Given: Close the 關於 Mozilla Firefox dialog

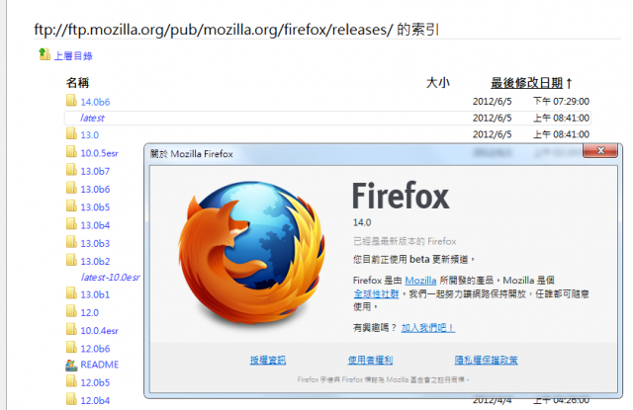Looking at the screenshot, I should (x=600, y=150).
